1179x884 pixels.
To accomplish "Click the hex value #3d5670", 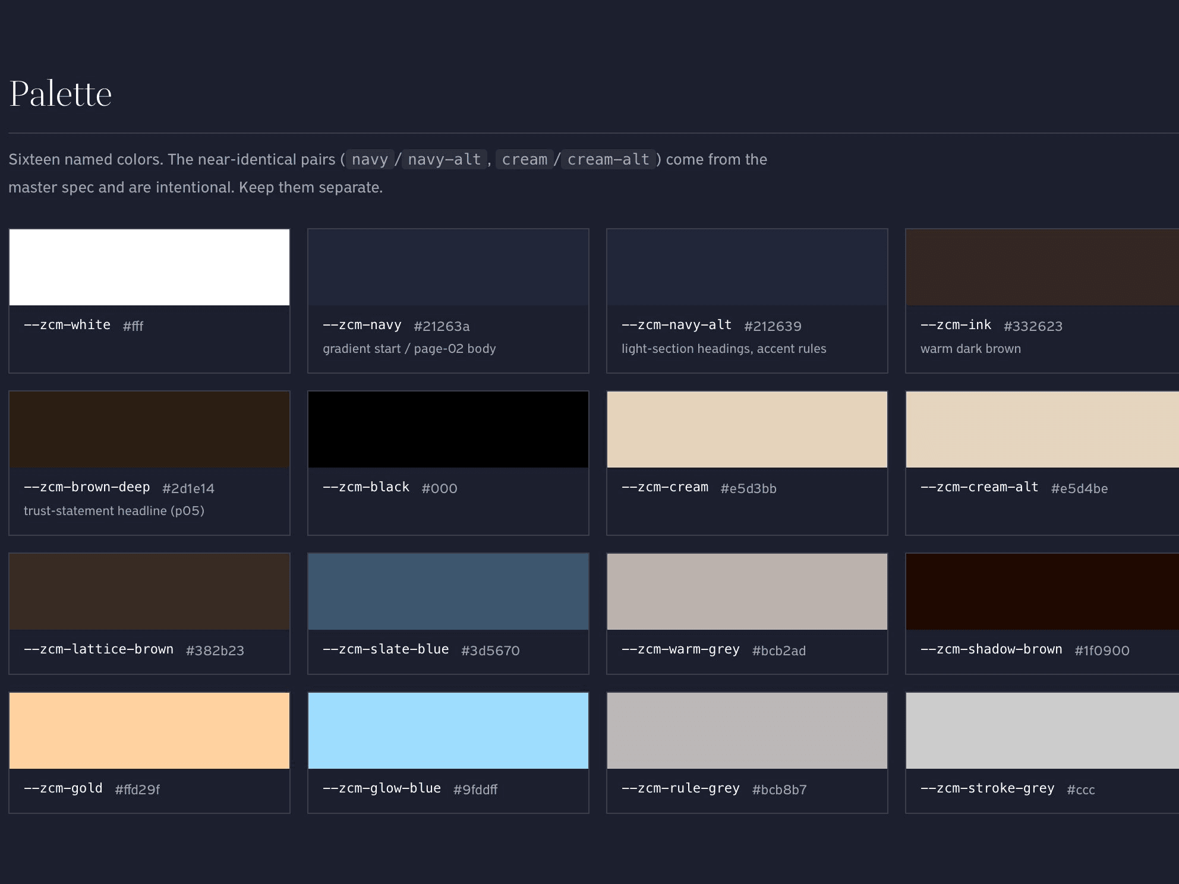I will click(x=490, y=651).
